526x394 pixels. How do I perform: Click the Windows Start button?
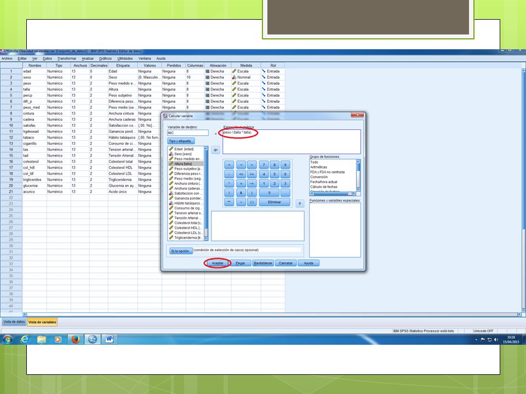click(7, 339)
